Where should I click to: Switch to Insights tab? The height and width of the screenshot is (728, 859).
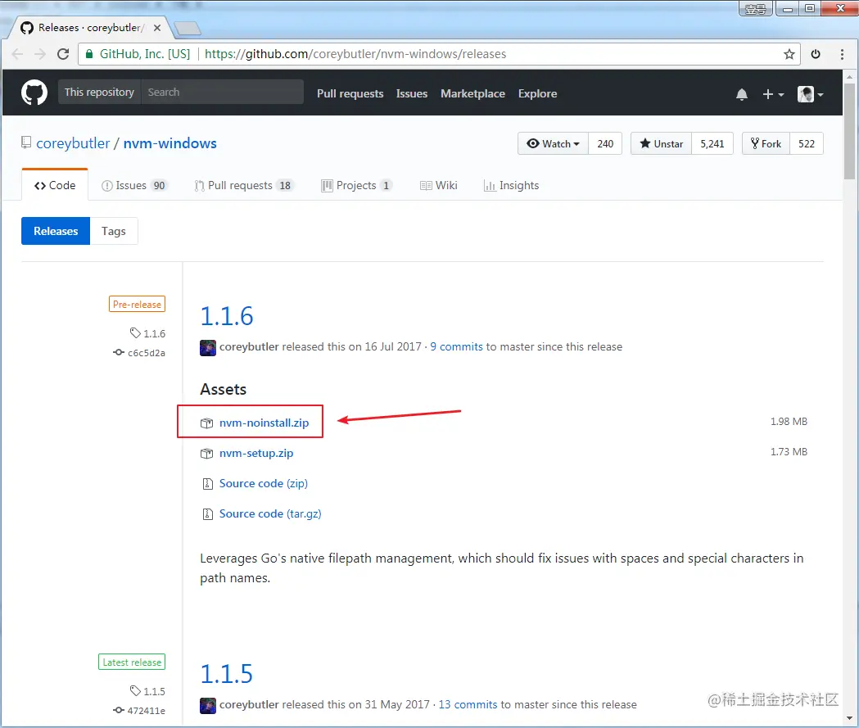click(511, 186)
